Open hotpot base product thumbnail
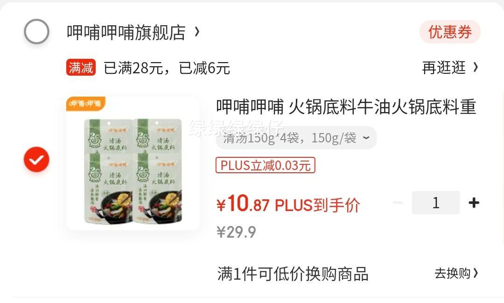 [133, 163]
